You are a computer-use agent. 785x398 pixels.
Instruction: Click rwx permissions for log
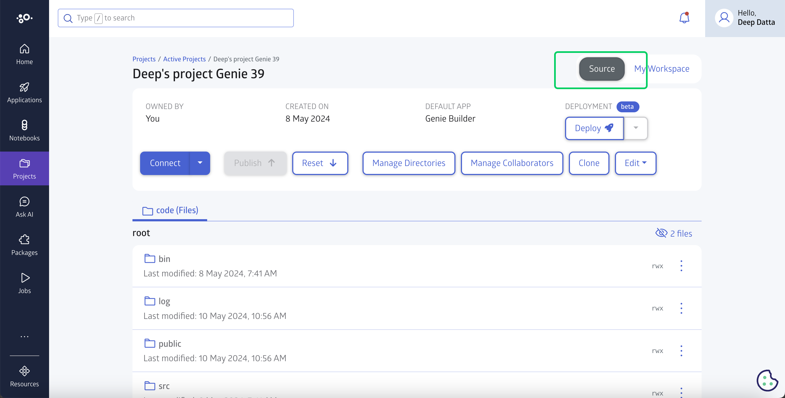(x=657, y=308)
